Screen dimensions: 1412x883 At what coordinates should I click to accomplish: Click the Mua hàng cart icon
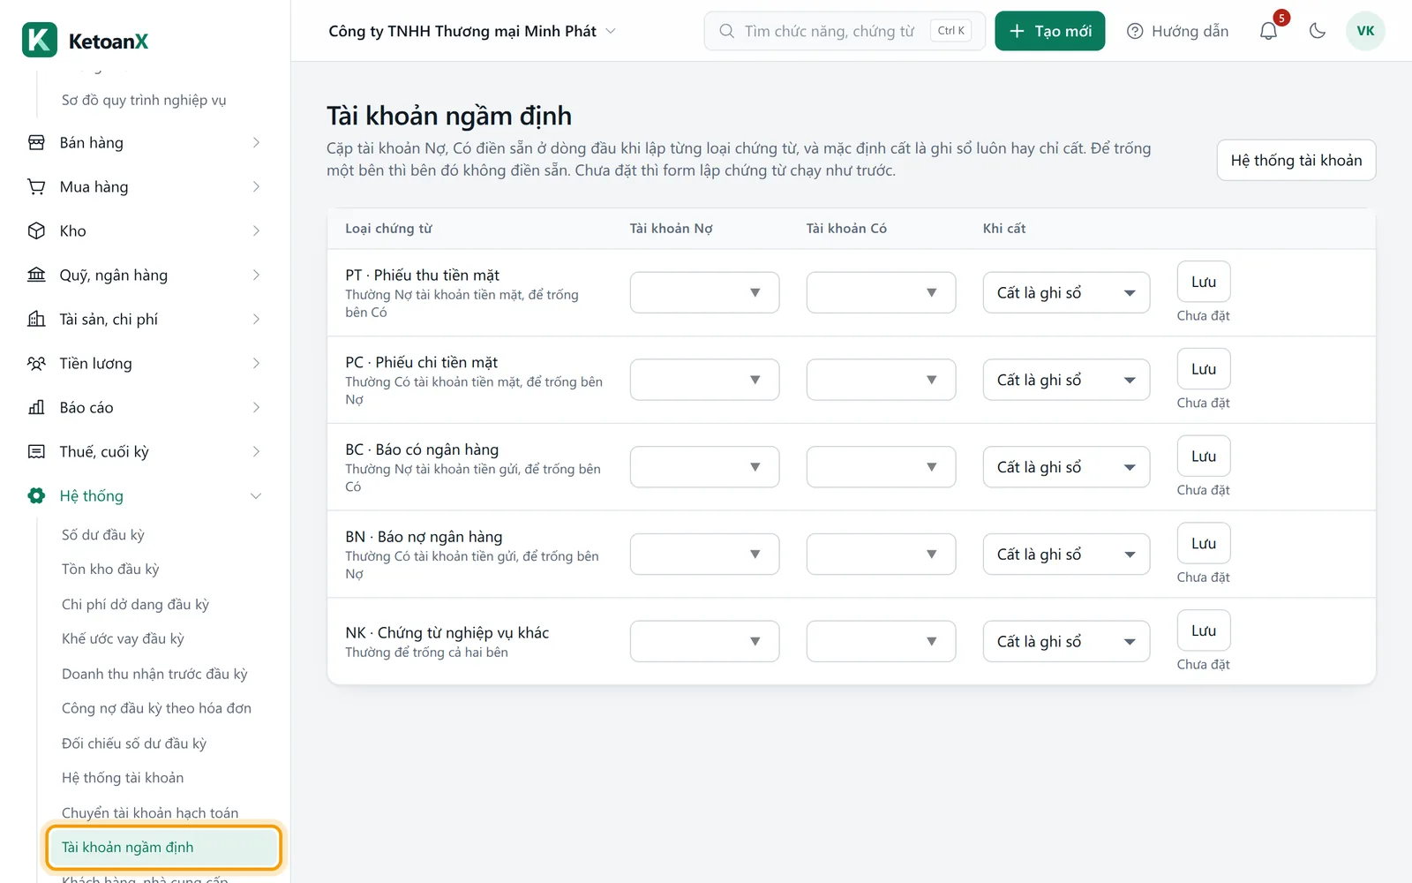point(36,186)
